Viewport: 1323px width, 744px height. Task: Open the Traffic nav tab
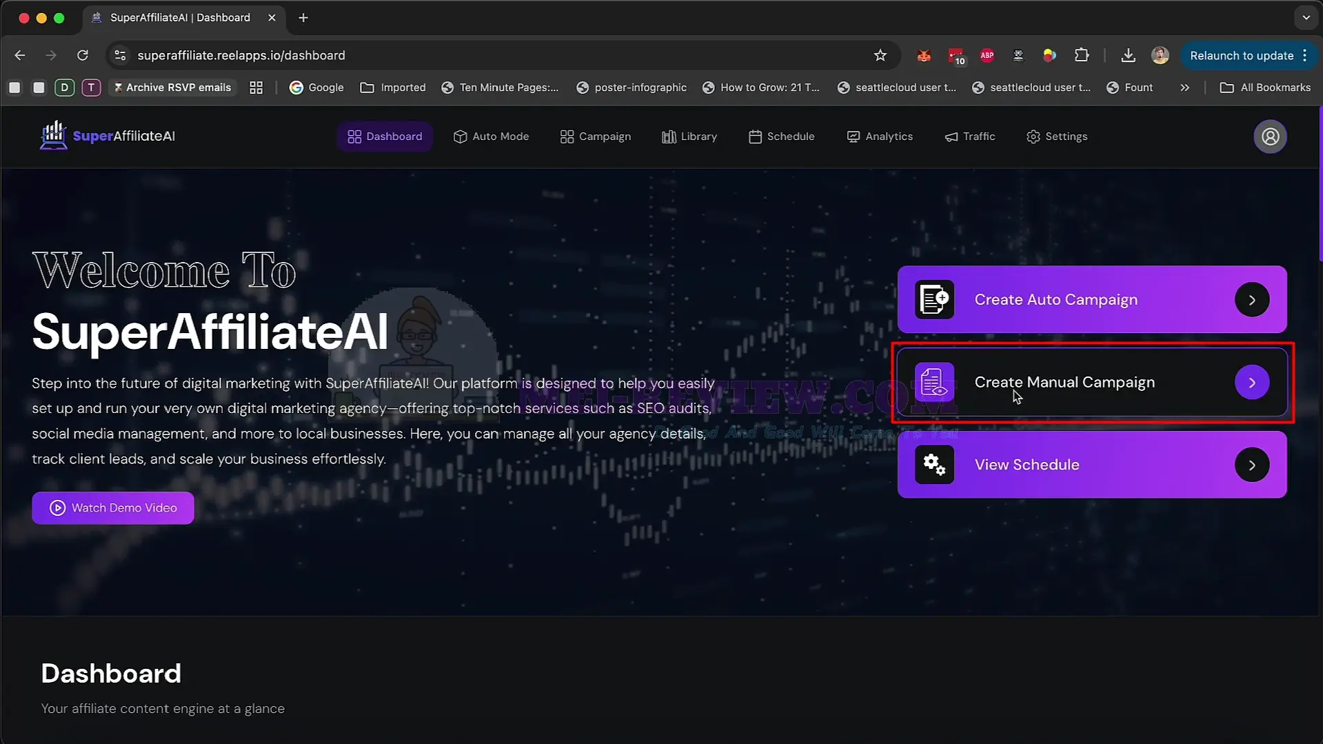[x=970, y=137]
